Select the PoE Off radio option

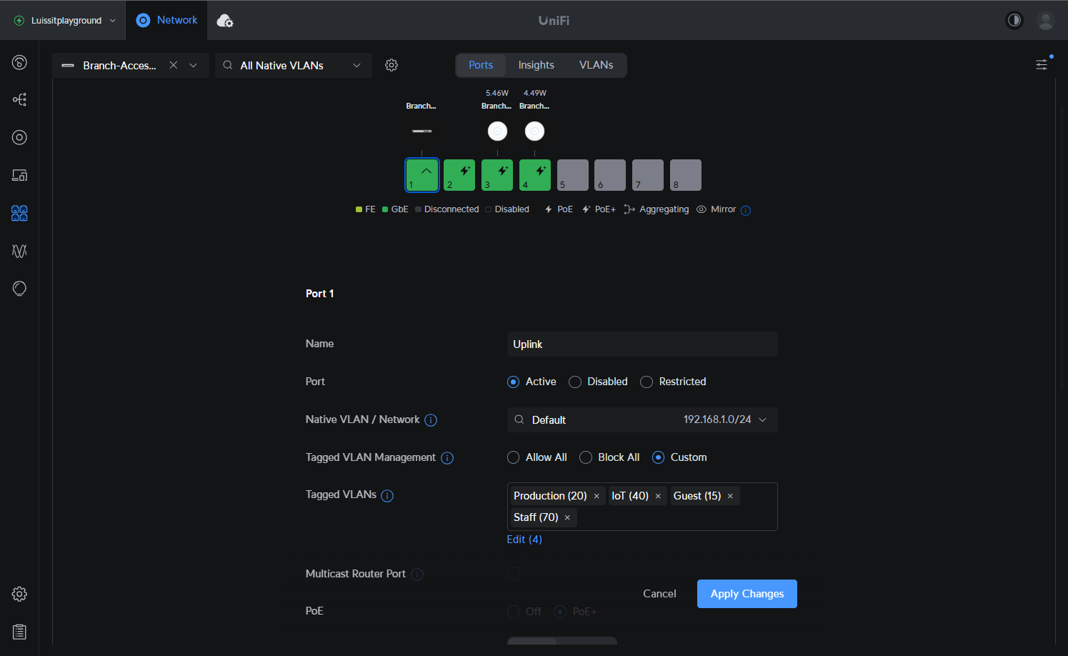(513, 612)
